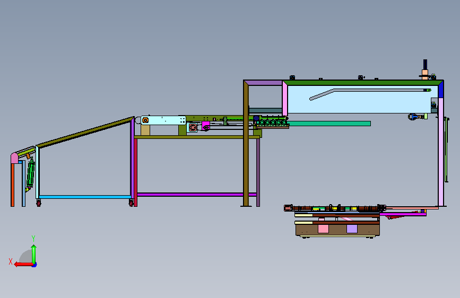
Task: Select the teal horizontal bar under enclosure
Action: (x=329, y=124)
